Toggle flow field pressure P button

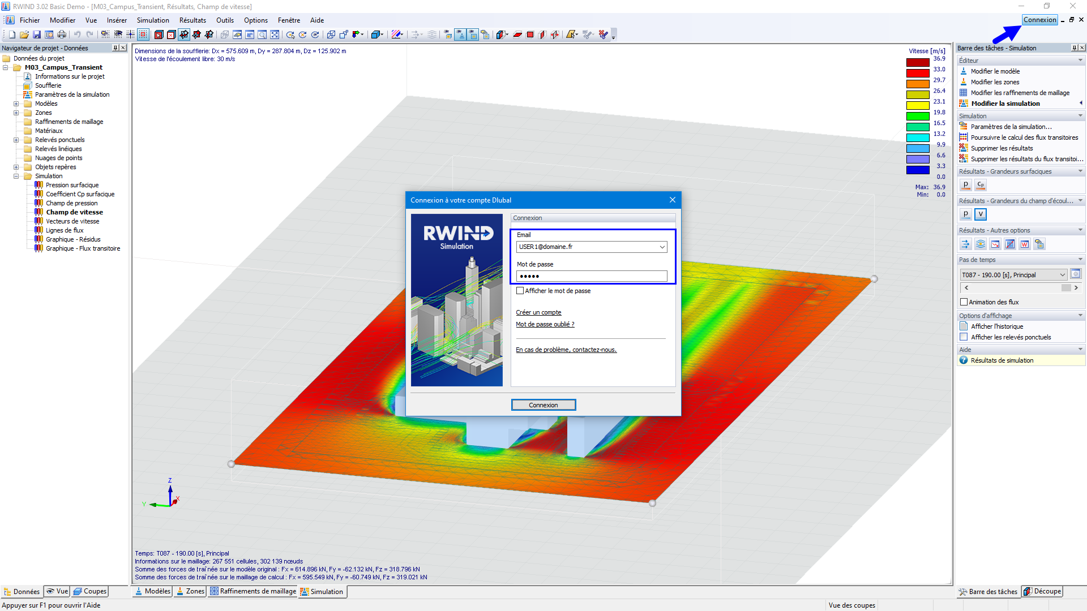click(966, 214)
